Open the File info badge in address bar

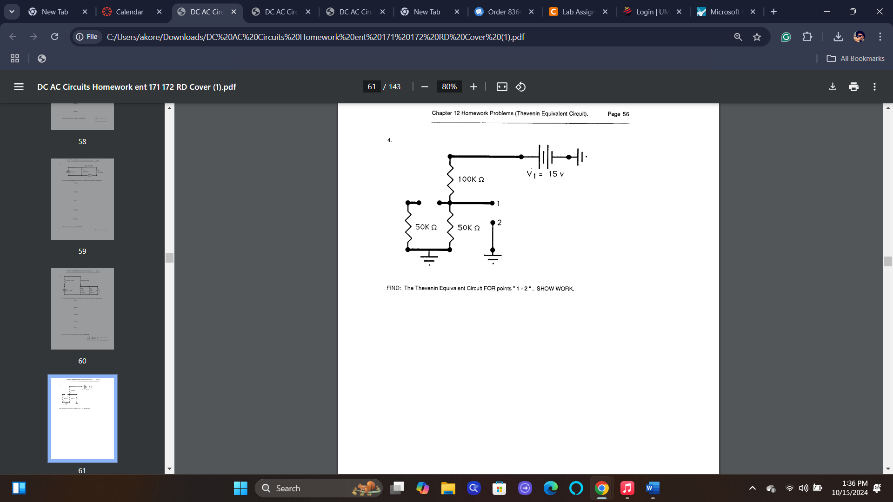(x=87, y=37)
